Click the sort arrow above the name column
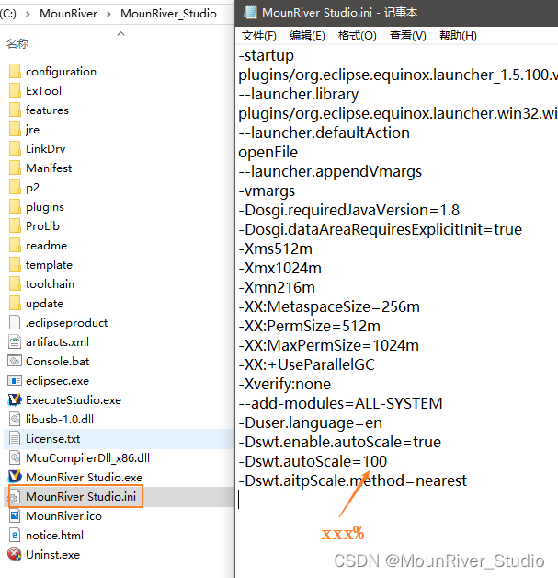Viewport: 558px width, 578px height. (x=120, y=33)
